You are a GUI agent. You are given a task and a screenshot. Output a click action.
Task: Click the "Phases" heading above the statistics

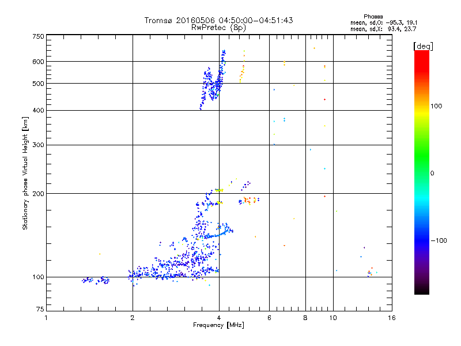point(373,17)
